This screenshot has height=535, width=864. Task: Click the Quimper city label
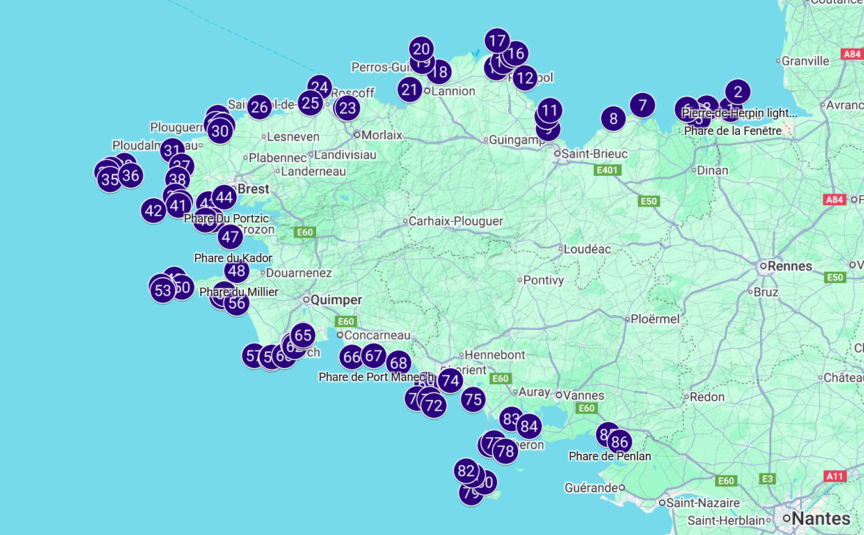pyautogui.click(x=336, y=300)
